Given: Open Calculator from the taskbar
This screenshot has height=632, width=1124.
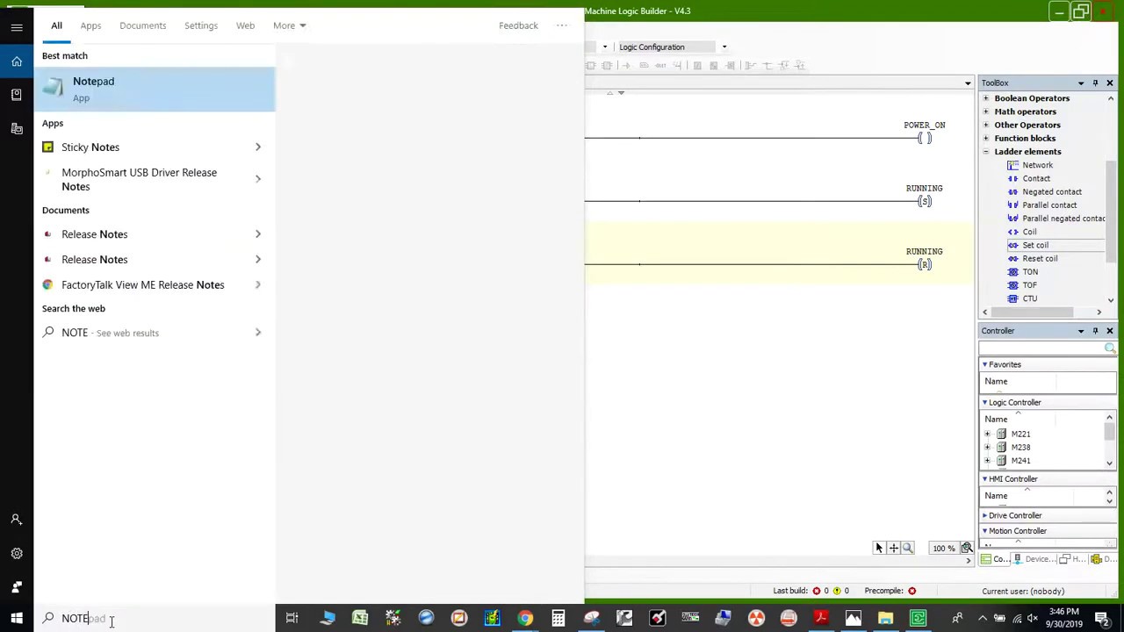Looking at the screenshot, I should (558, 618).
